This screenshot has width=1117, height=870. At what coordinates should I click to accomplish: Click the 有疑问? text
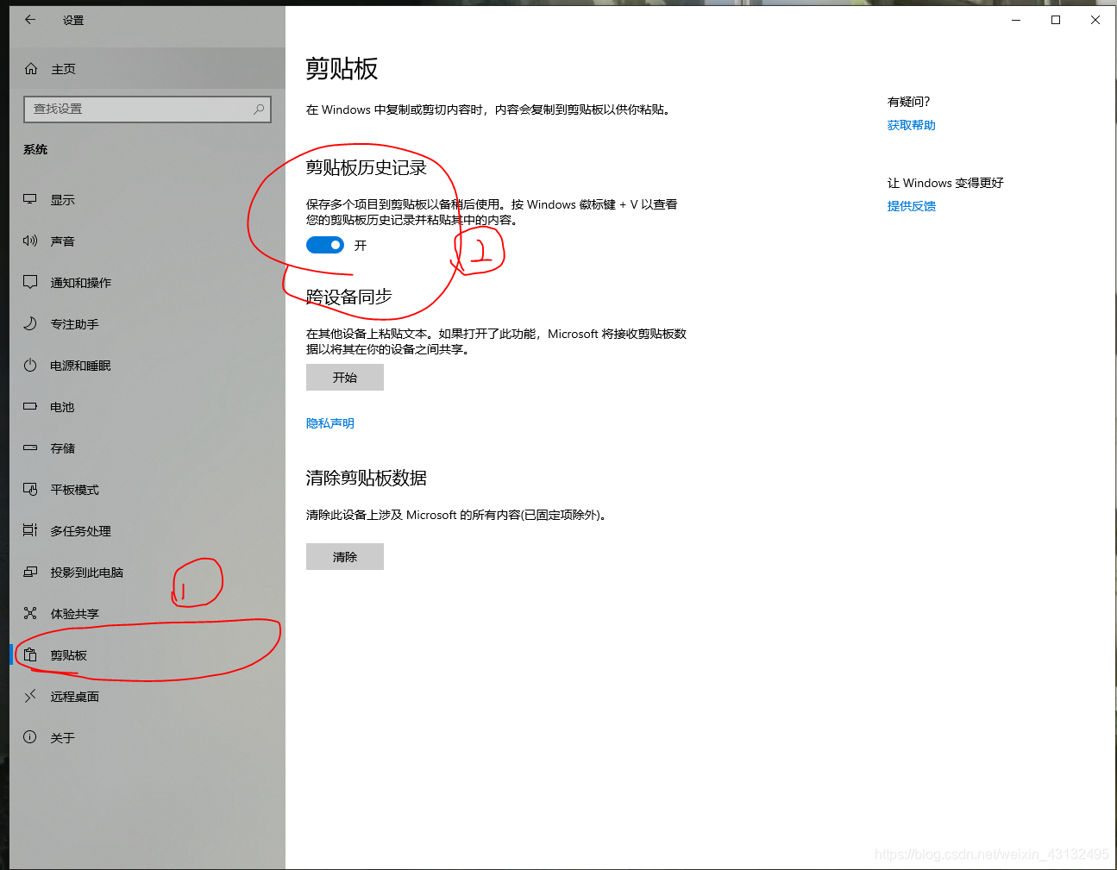tap(909, 102)
